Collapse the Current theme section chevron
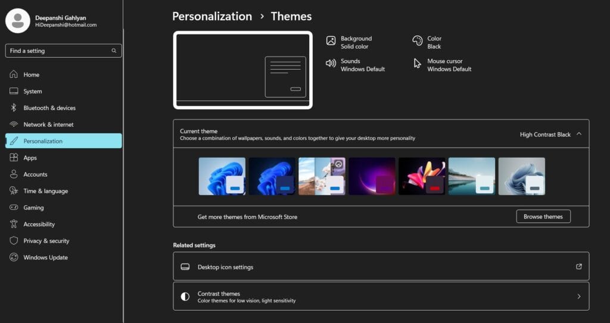The image size is (610, 323). click(579, 134)
